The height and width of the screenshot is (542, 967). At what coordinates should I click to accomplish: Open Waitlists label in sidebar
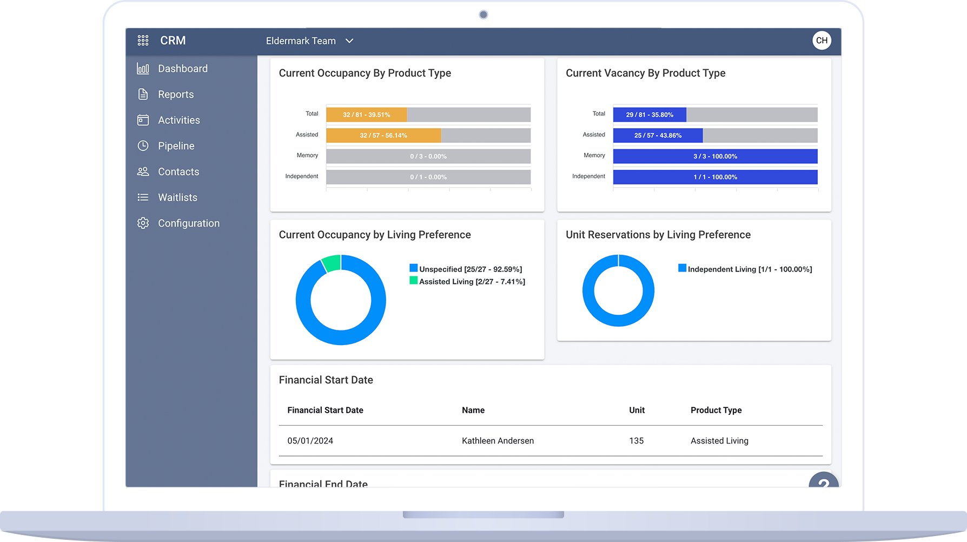177,197
